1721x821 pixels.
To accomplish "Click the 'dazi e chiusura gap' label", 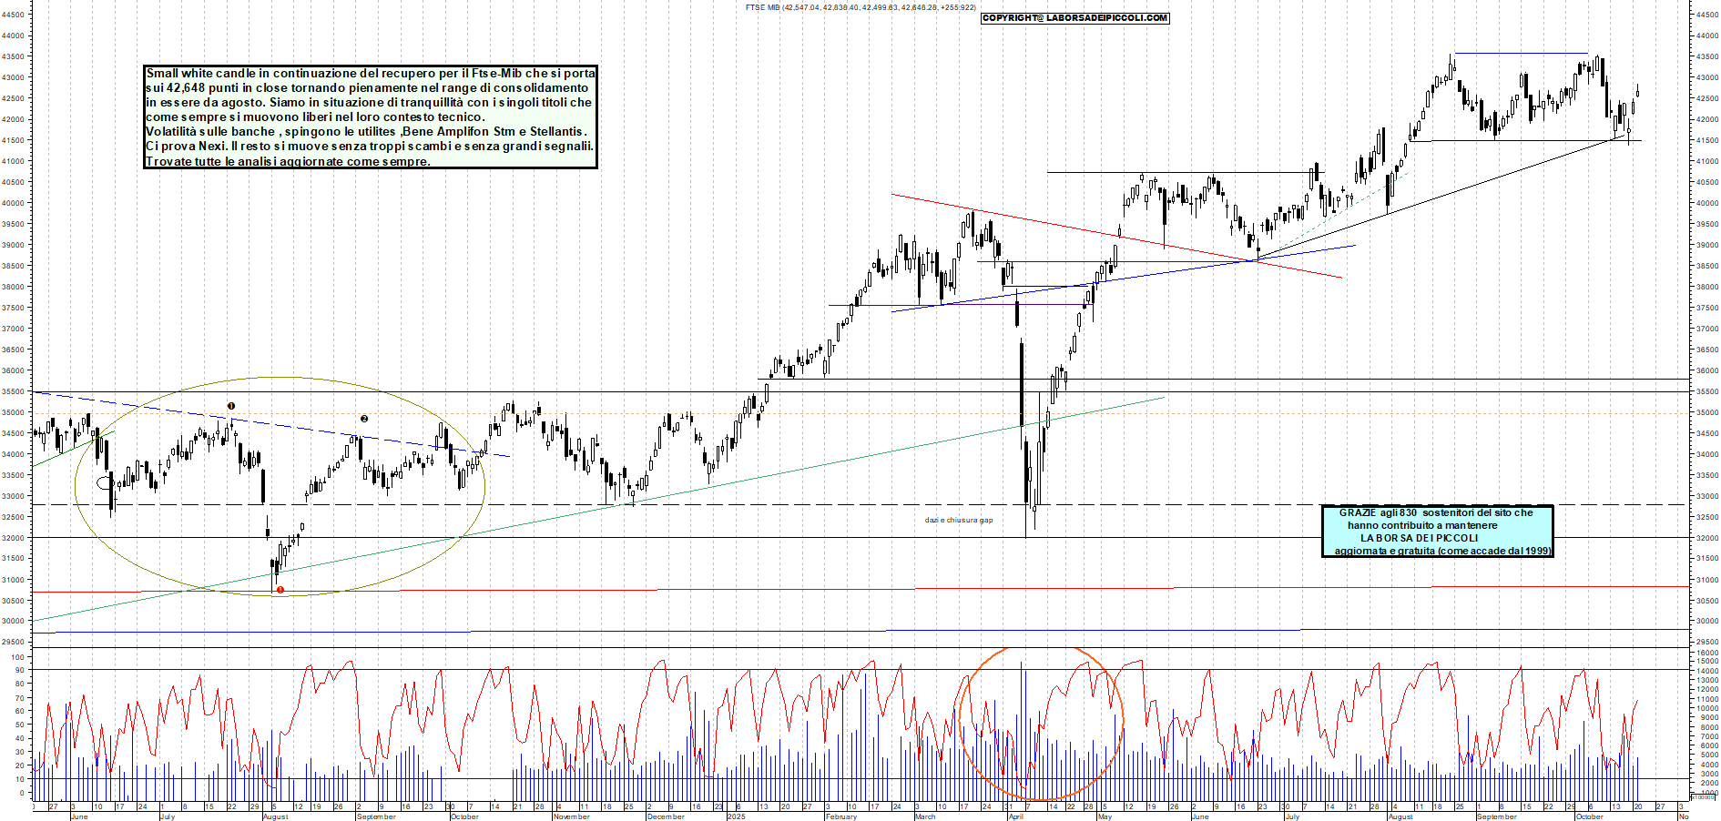I will 958,520.
